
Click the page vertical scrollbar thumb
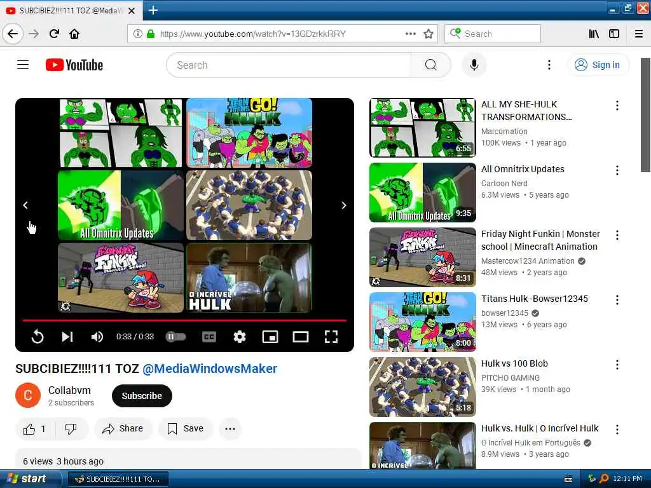645,114
